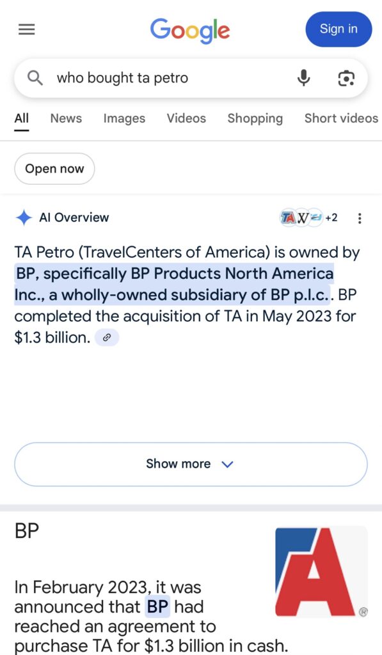Tap the search magnifier icon
The image size is (382, 655).
tap(35, 77)
